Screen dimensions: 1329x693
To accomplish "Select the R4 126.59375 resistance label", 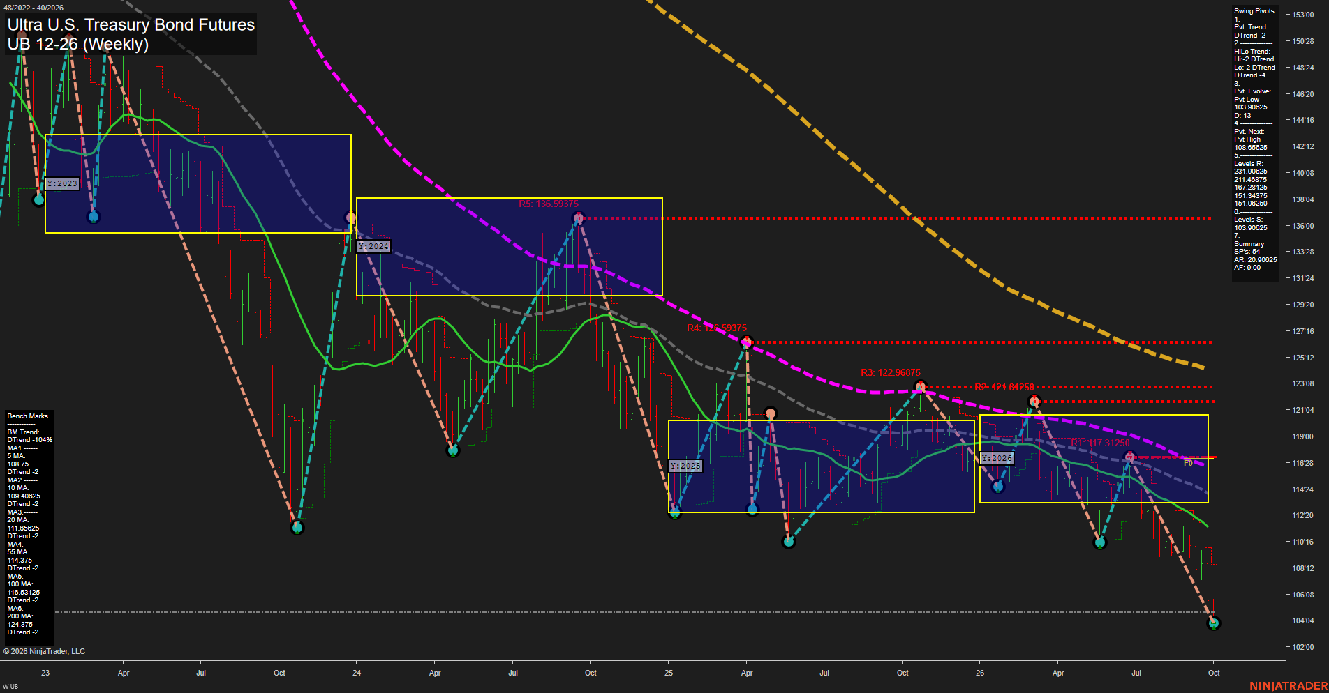I will pyautogui.click(x=717, y=328).
